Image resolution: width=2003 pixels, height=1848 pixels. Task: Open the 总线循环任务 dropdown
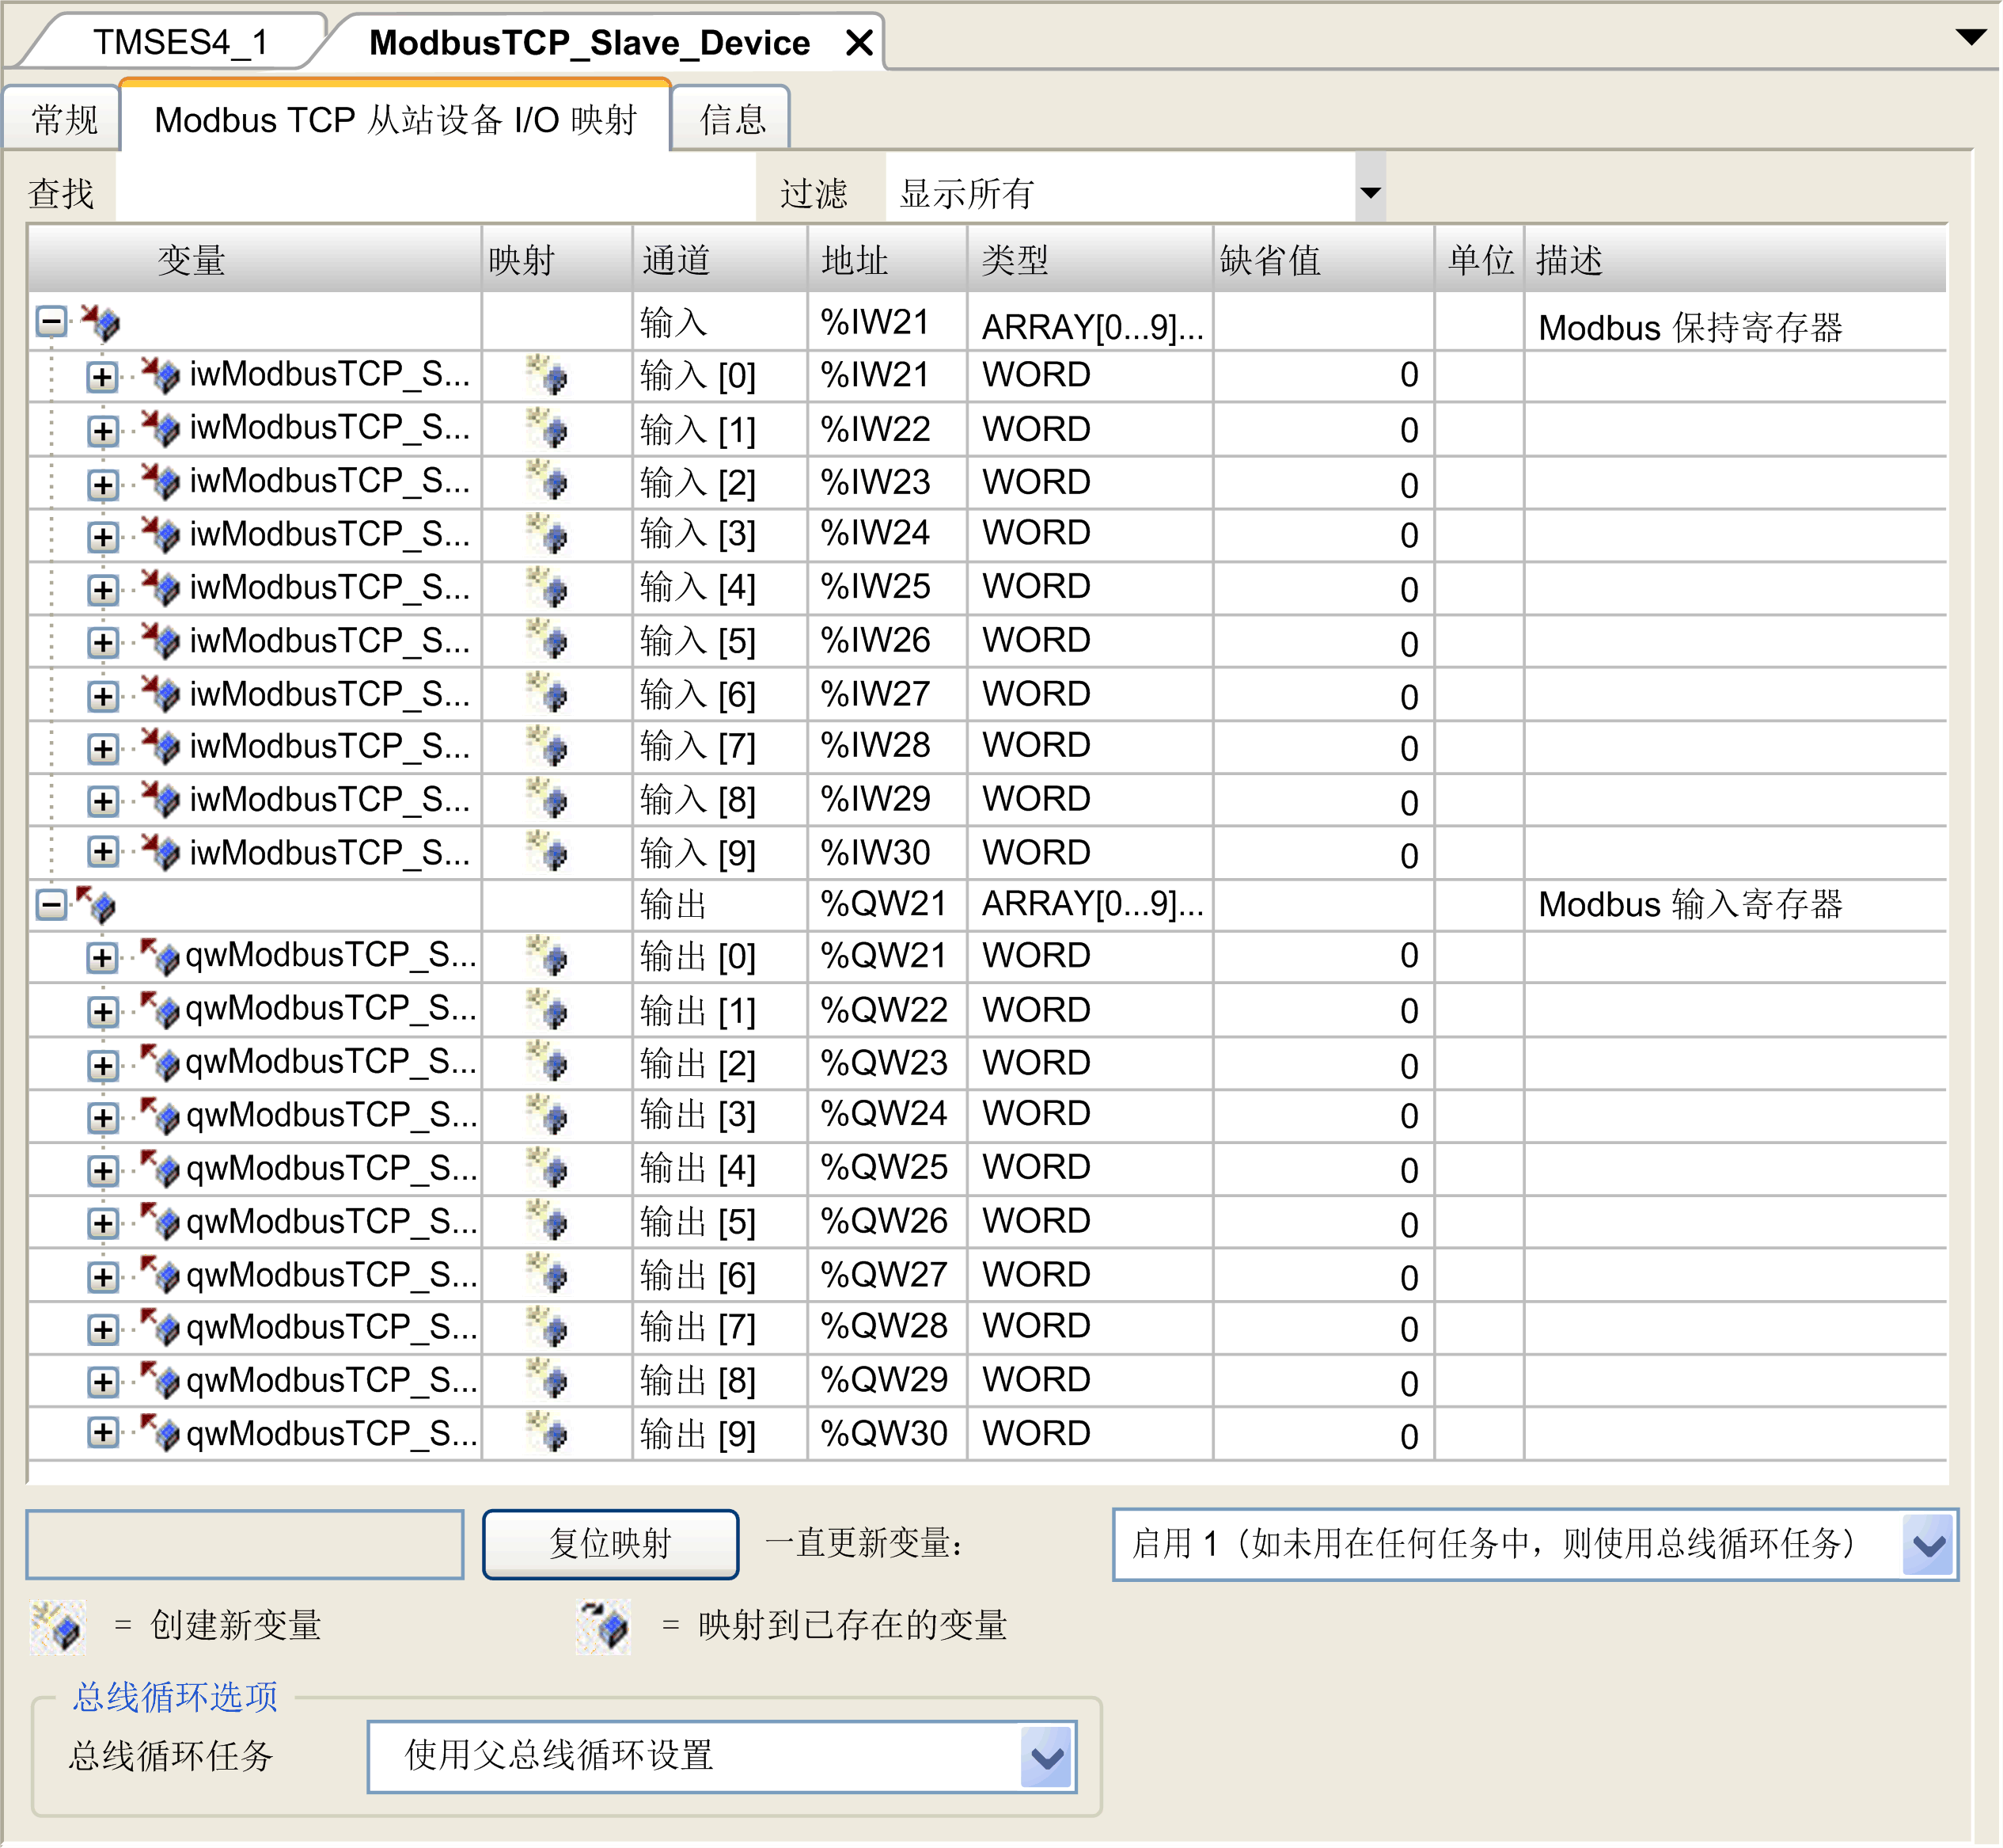pyautogui.click(x=1046, y=1757)
